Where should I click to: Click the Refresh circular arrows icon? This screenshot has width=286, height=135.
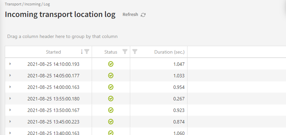point(143,15)
